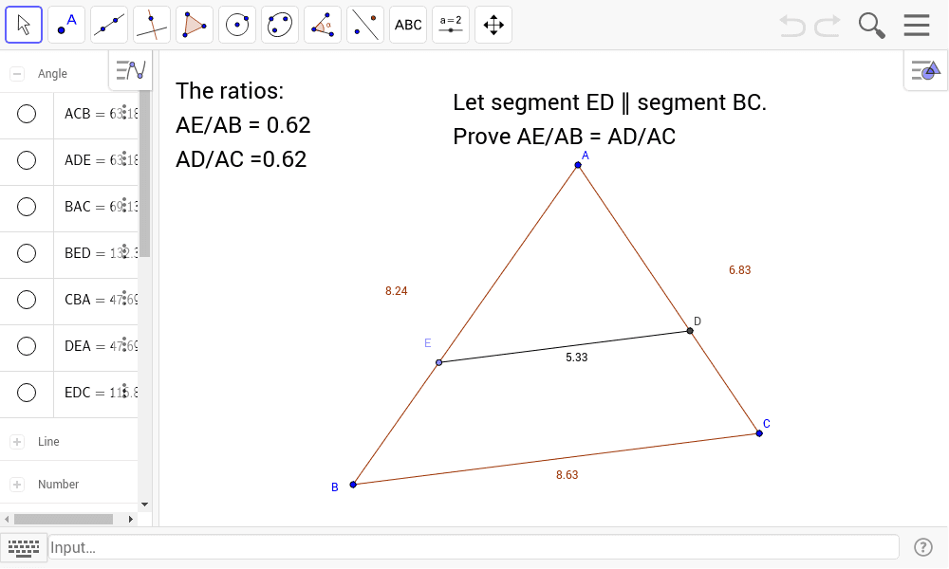Toggle visibility of angle ADE
This screenshot has width=949, height=569.
pos(27,160)
